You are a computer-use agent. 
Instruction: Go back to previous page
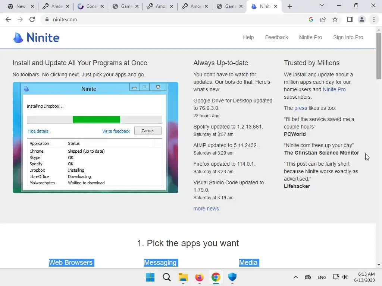tap(8, 19)
